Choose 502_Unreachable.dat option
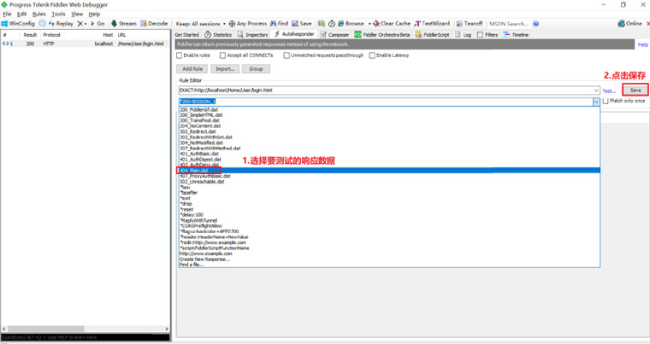The height and width of the screenshot is (344, 650). [x=389, y=182]
